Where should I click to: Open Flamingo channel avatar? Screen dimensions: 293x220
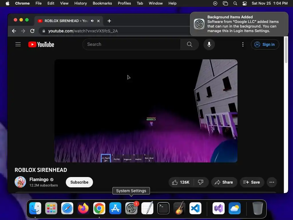(20, 182)
